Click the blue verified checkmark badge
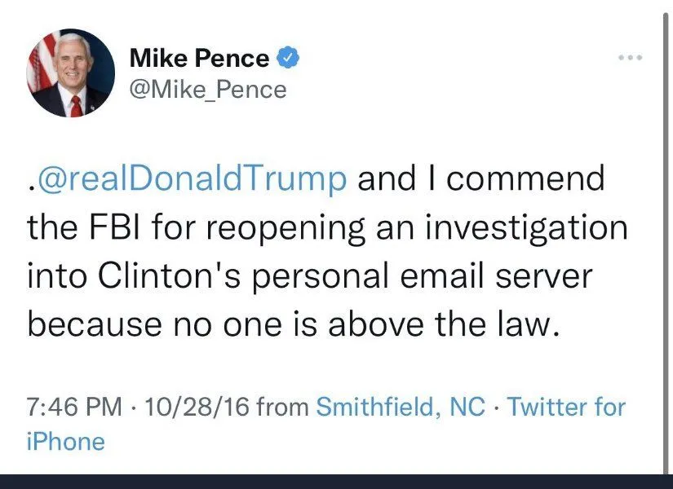 click(286, 58)
